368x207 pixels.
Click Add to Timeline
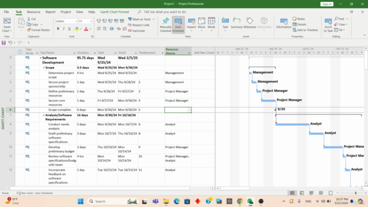coord(305,30)
